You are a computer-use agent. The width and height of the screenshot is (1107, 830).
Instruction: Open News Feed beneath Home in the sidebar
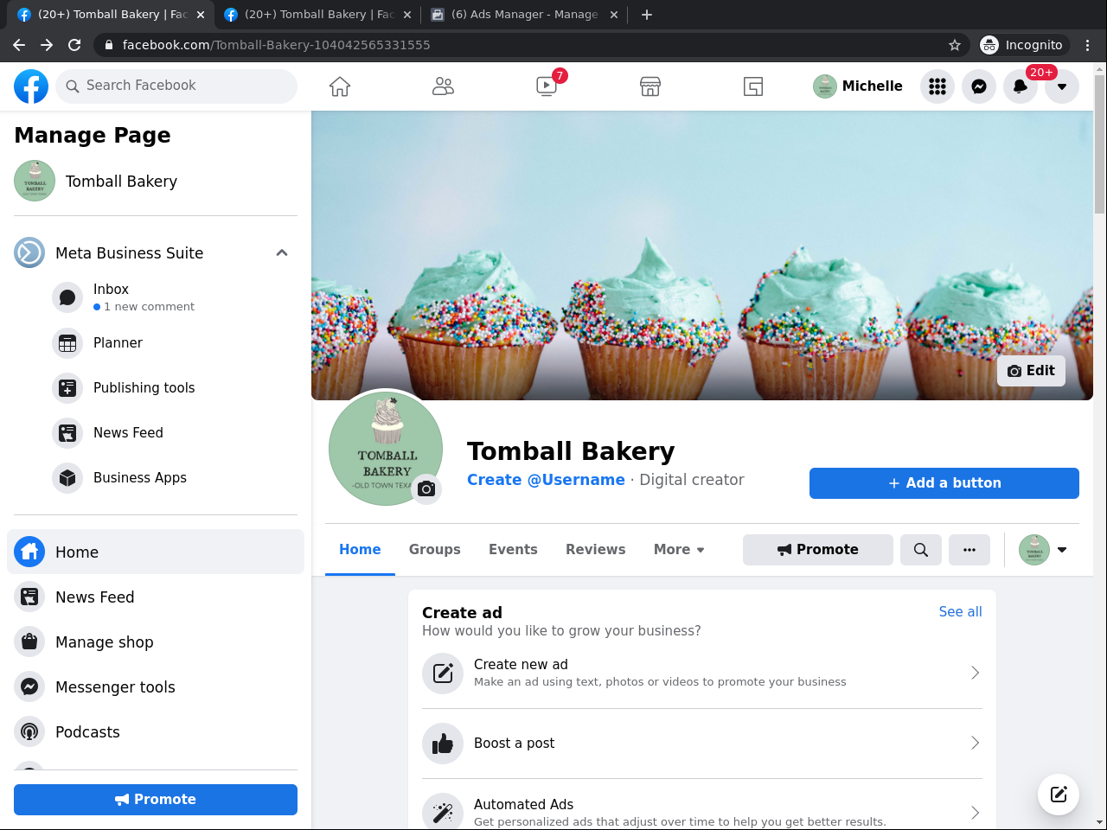pos(156,597)
